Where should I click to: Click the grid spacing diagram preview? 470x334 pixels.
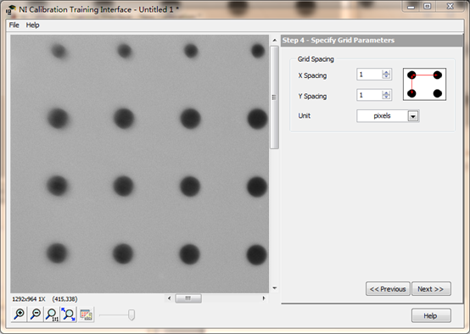click(x=424, y=84)
